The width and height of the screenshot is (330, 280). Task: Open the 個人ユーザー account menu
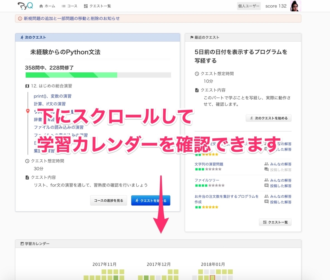click(248, 5)
